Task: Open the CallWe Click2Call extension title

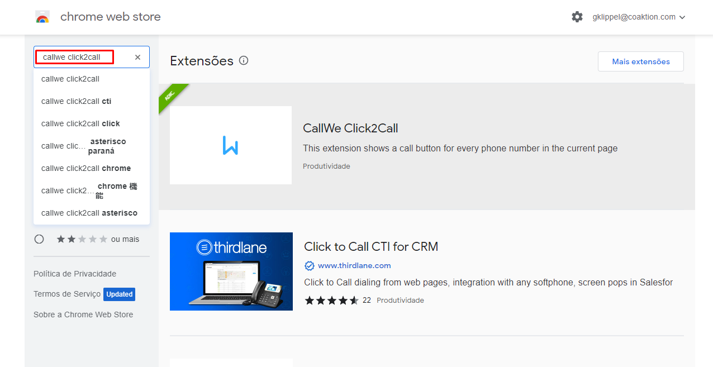Action: coord(350,128)
